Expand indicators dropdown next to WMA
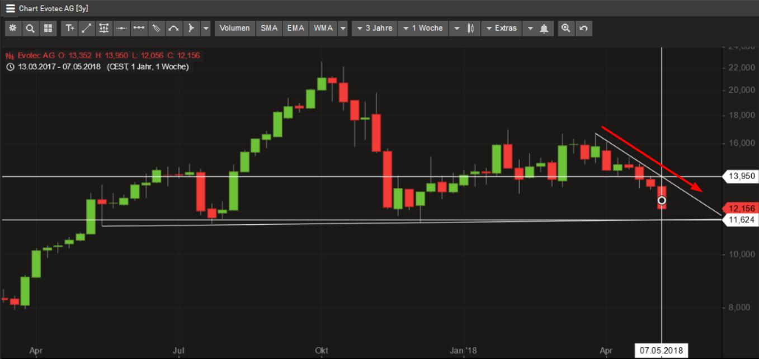Viewport: 759px width, 359px height. click(343, 29)
